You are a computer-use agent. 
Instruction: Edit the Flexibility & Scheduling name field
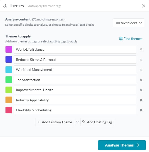75,110
